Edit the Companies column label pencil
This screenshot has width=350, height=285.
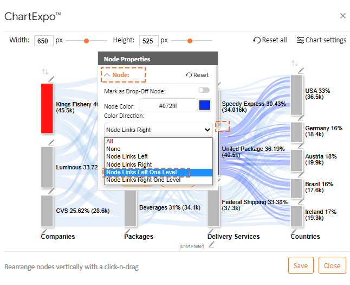(44, 232)
